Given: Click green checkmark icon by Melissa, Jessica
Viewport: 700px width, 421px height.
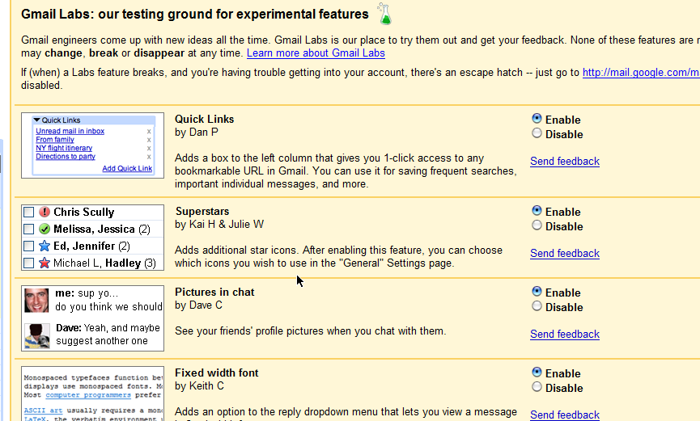Looking at the screenshot, I should pos(45,229).
